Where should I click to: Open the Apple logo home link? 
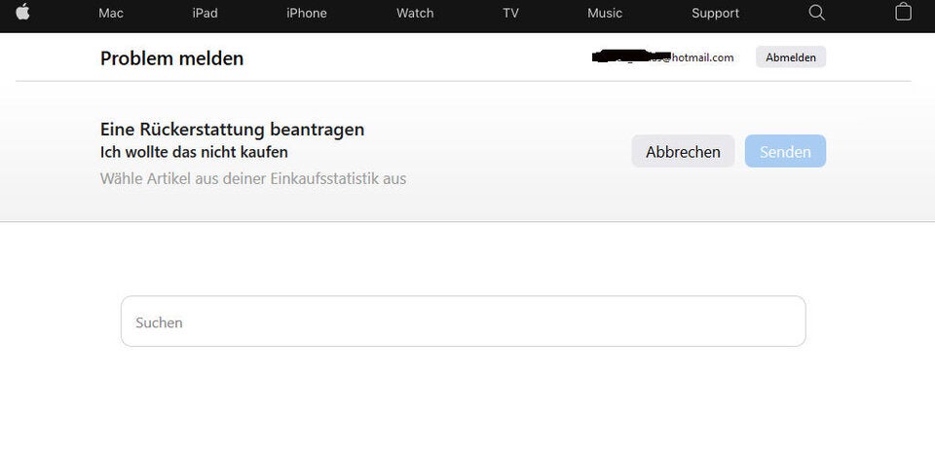point(22,12)
